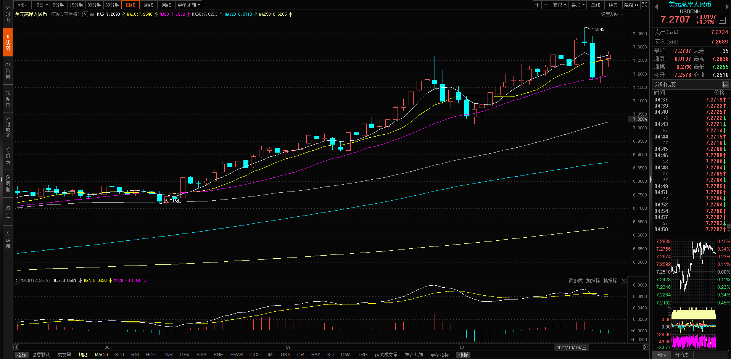Collapse the right quote panel handle
The height and width of the screenshot is (359, 731).
pos(651,180)
